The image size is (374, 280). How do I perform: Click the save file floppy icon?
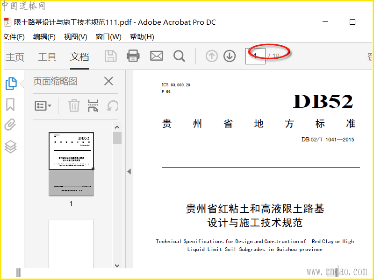point(111,56)
